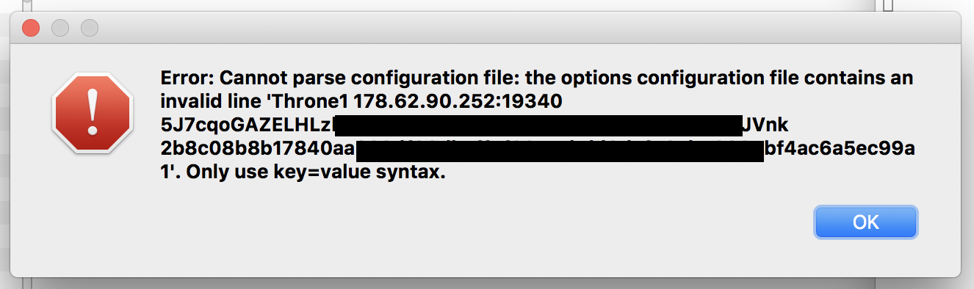Click the '5J7cqoGAZELHLz' key fragment
The image size is (974, 289).
click(x=248, y=125)
